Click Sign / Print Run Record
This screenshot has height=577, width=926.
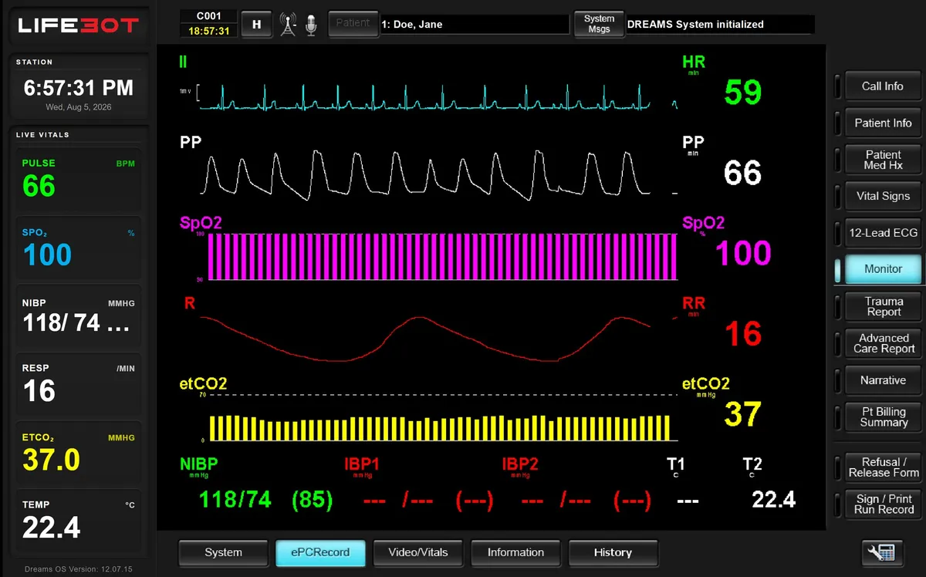883,504
